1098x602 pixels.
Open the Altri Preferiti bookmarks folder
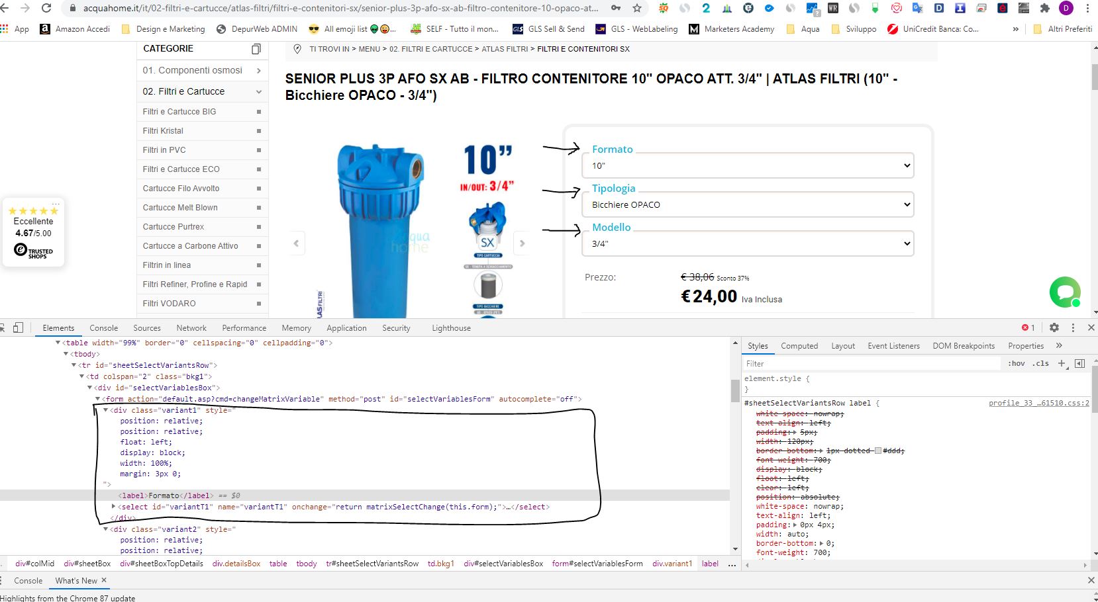point(1064,29)
